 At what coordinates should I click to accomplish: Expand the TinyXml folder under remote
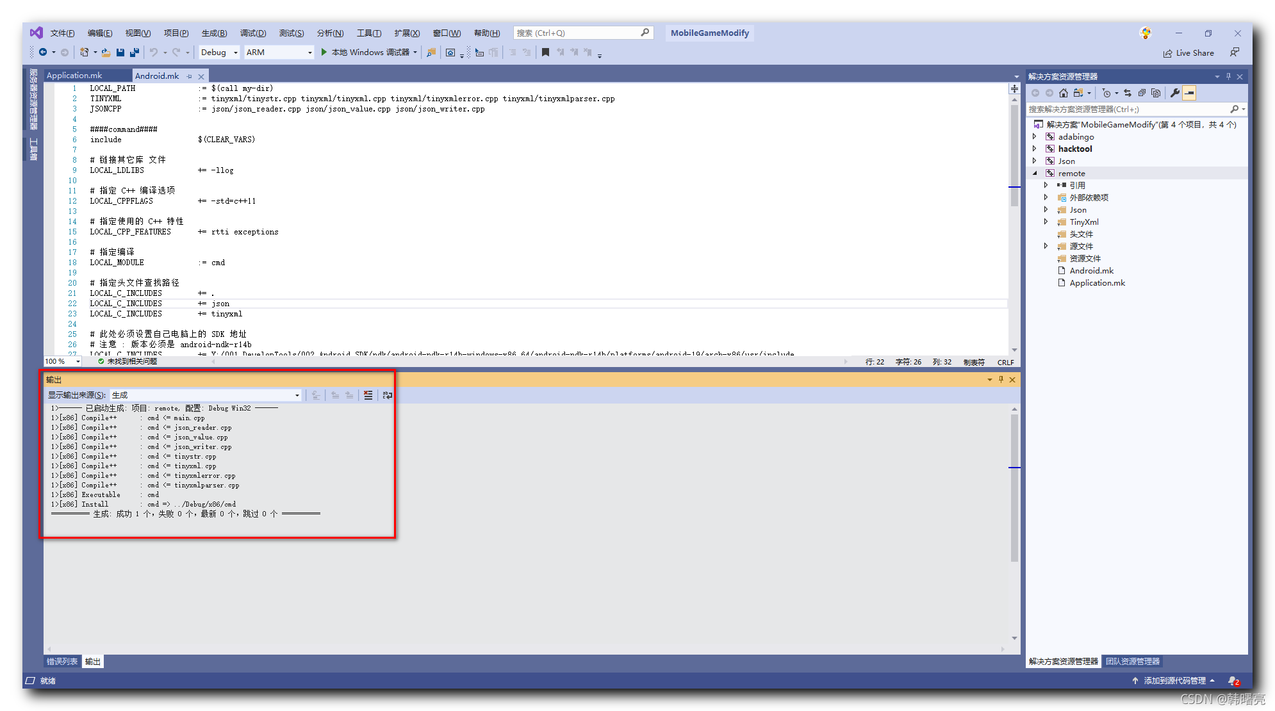click(1046, 222)
